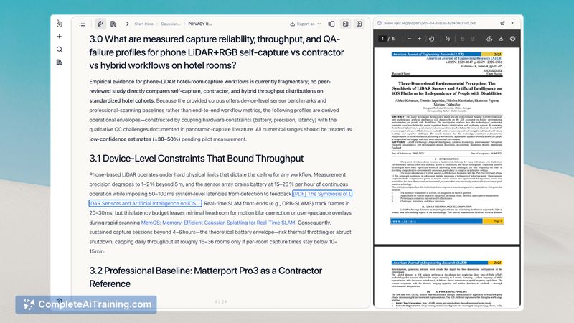Select the highlighted pen/edit mode icon
The height and width of the screenshot is (323, 574).
tap(100, 24)
